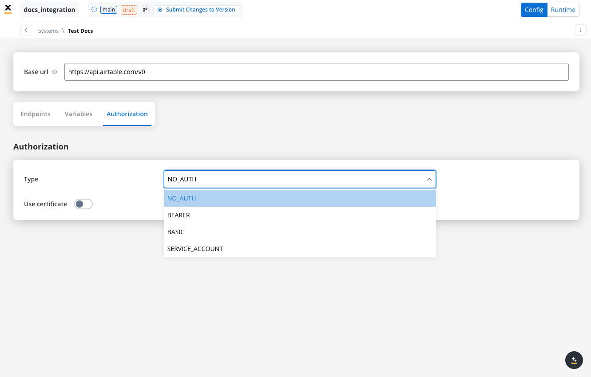Toggle the Use certificate switch

pos(83,204)
